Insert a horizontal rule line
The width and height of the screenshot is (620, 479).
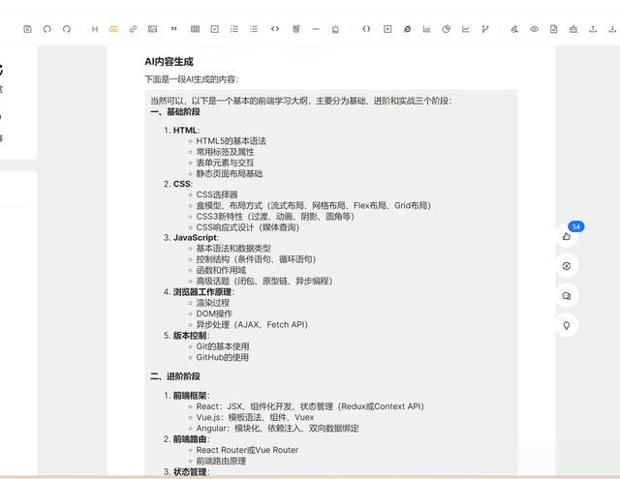click(316, 29)
